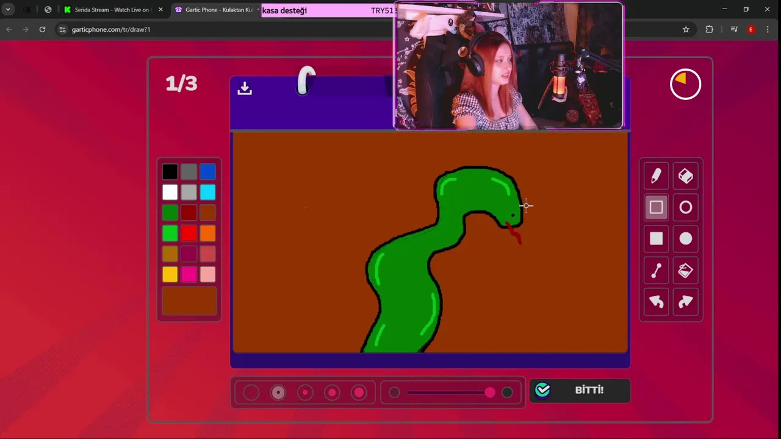Pick the bright green color swatch

click(170, 234)
